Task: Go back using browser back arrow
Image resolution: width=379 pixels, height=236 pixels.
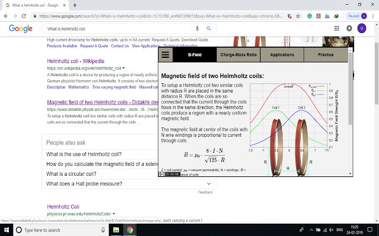Action: 7,16
